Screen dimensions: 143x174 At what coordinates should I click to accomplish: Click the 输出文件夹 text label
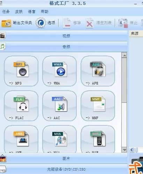click(22, 23)
